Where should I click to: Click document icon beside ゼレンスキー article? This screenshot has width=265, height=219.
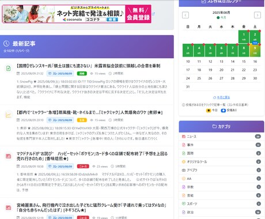pos(8,68)
